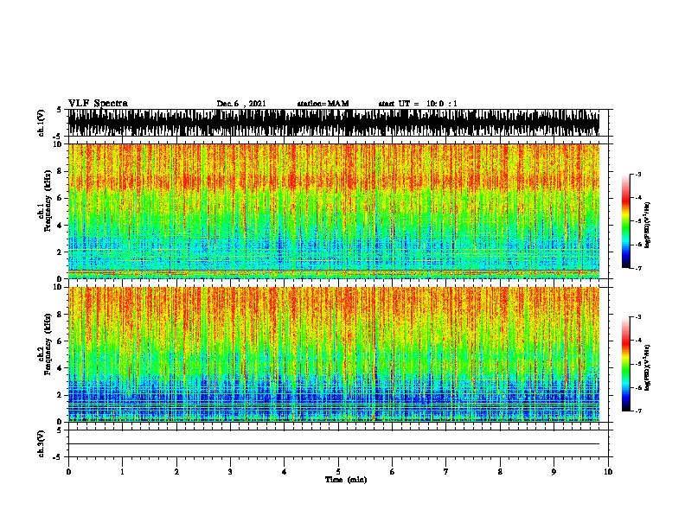Click the ch.1 "Frequency (kHz)" axis label
Viewport: 685px width, 529px height.
[x=48, y=201]
